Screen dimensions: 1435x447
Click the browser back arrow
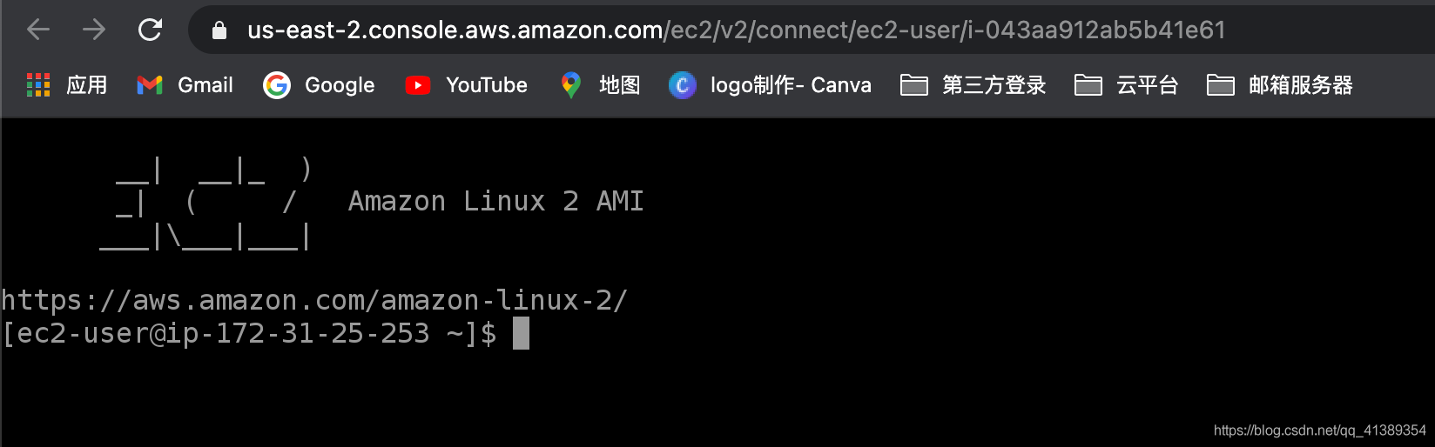point(38,30)
